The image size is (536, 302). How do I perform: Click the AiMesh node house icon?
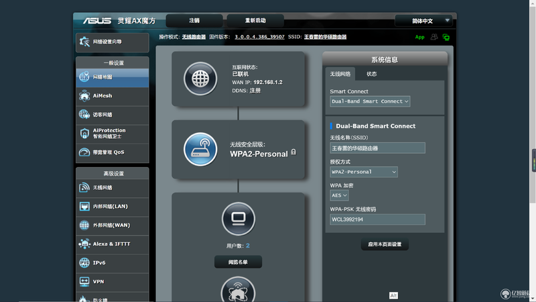click(x=239, y=290)
